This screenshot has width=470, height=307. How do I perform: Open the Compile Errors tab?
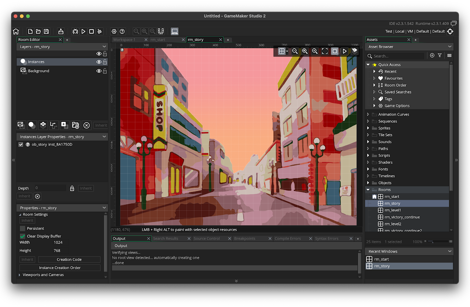point(288,238)
